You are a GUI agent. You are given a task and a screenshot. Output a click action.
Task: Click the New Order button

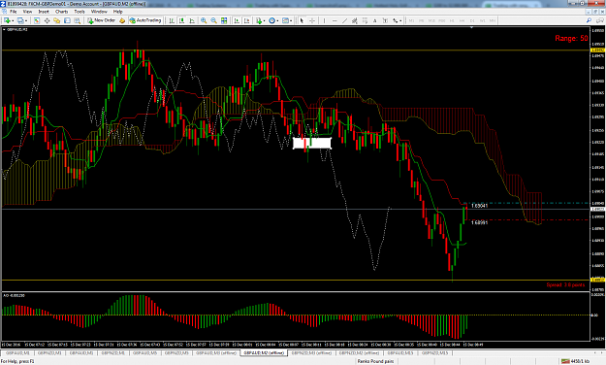(102, 20)
